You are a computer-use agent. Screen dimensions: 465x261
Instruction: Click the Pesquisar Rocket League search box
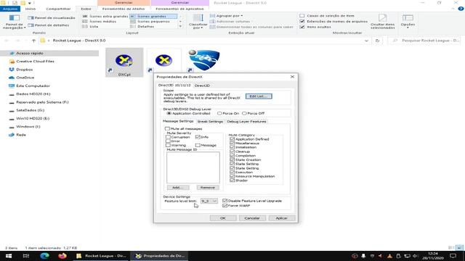pyautogui.click(x=424, y=41)
